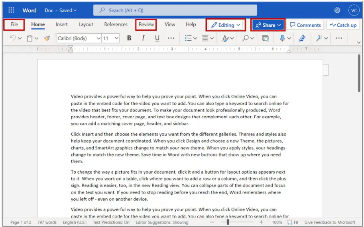The width and height of the screenshot is (364, 227).
Task: Click the Paste clipboard icon
Action: point(30,38)
